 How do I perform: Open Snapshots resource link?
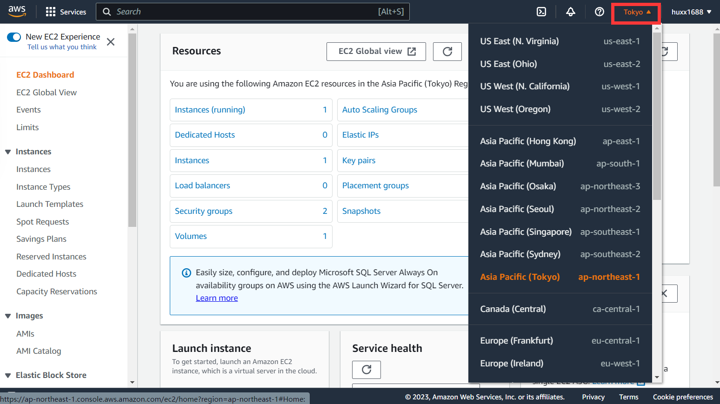coord(361,211)
